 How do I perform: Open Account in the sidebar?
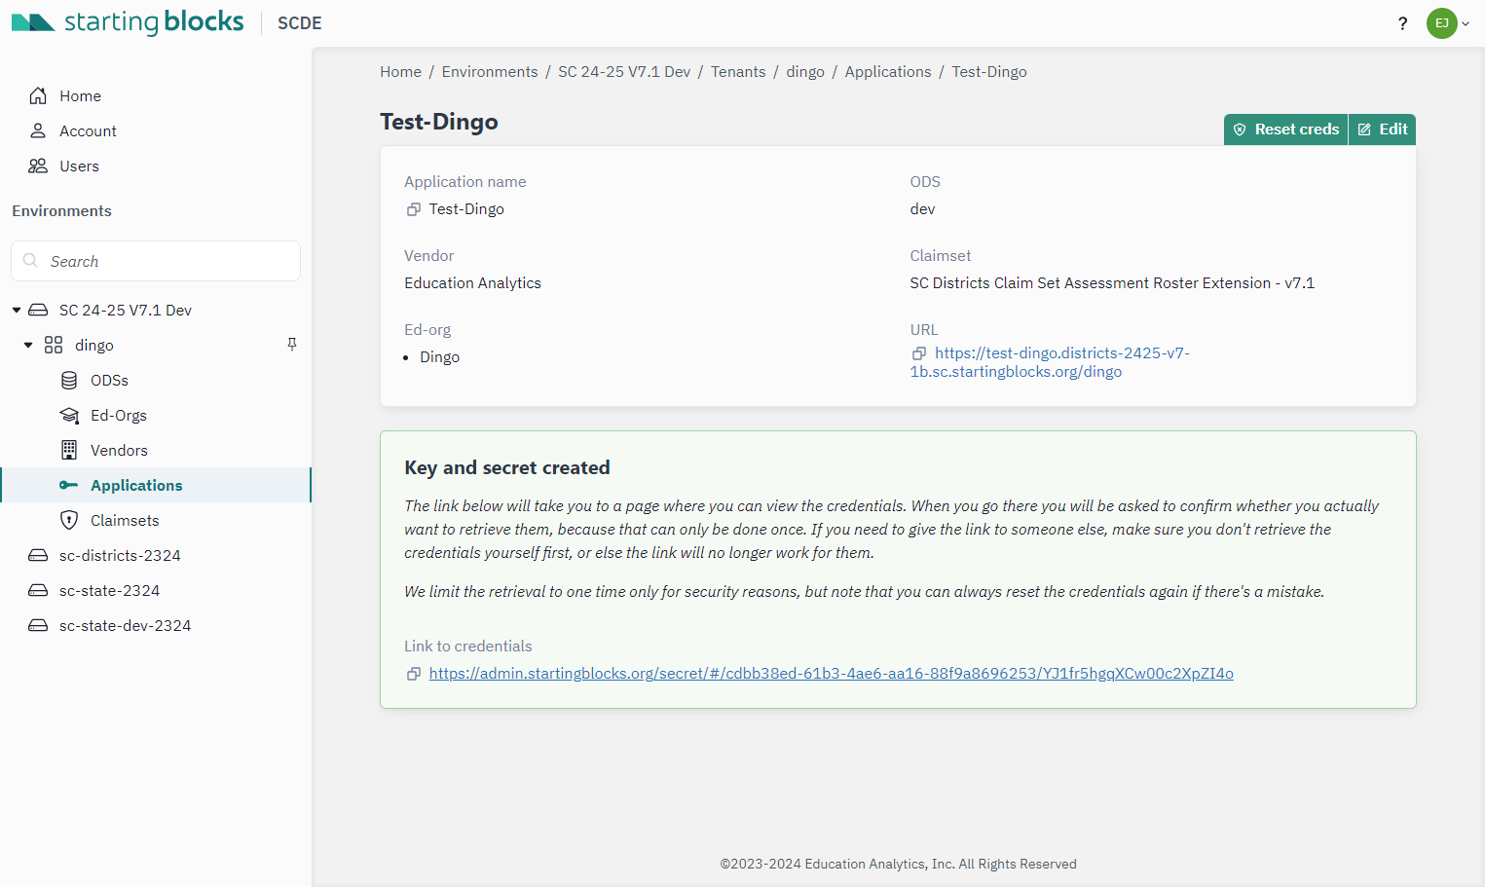click(88, 130)
